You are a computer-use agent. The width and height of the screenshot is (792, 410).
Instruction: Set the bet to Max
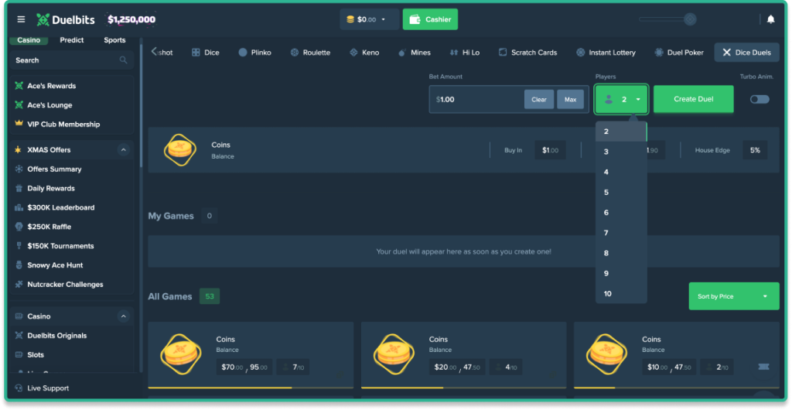pyautogui.click(x=570, y=100)
